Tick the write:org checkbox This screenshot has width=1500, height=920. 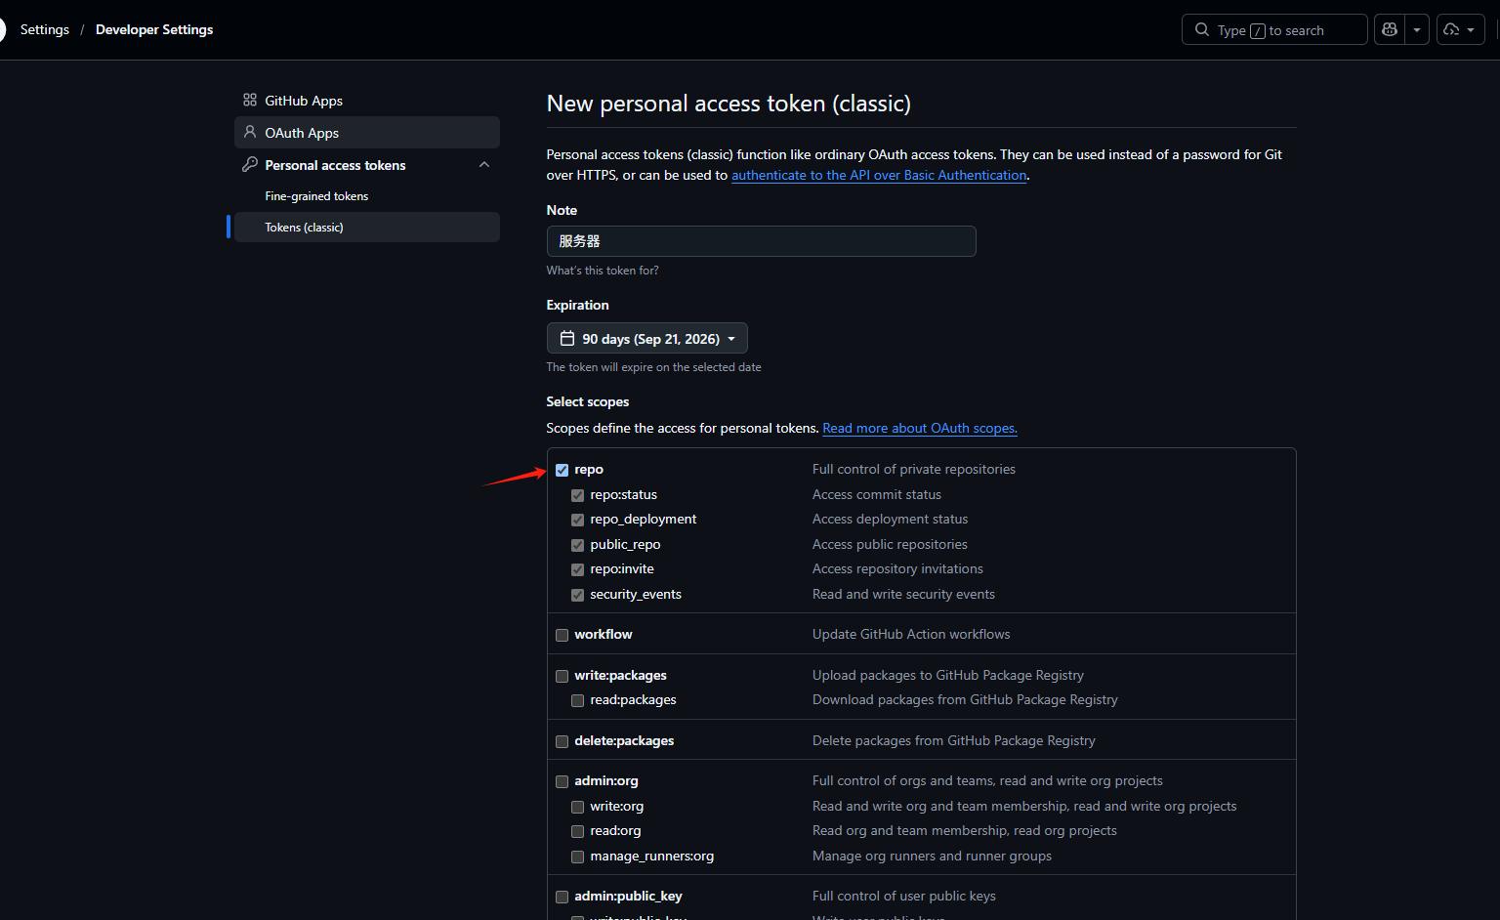coord(578,807)
